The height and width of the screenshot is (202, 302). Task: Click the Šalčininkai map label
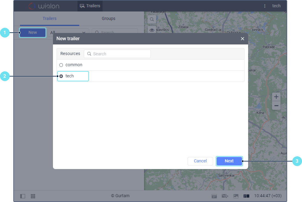pos(226,175)
